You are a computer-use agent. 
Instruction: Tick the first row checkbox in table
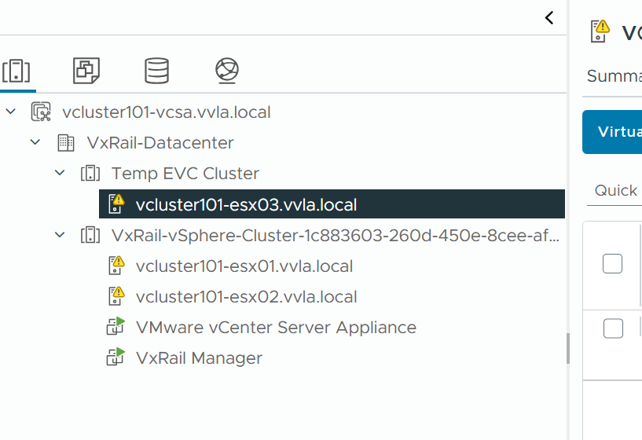point(612,328)
